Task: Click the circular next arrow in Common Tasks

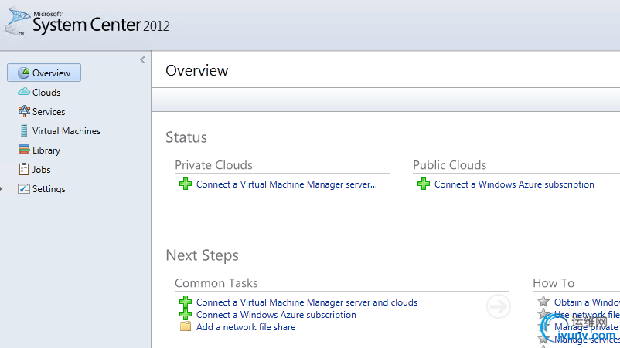Action: click(x=498, y=306)
